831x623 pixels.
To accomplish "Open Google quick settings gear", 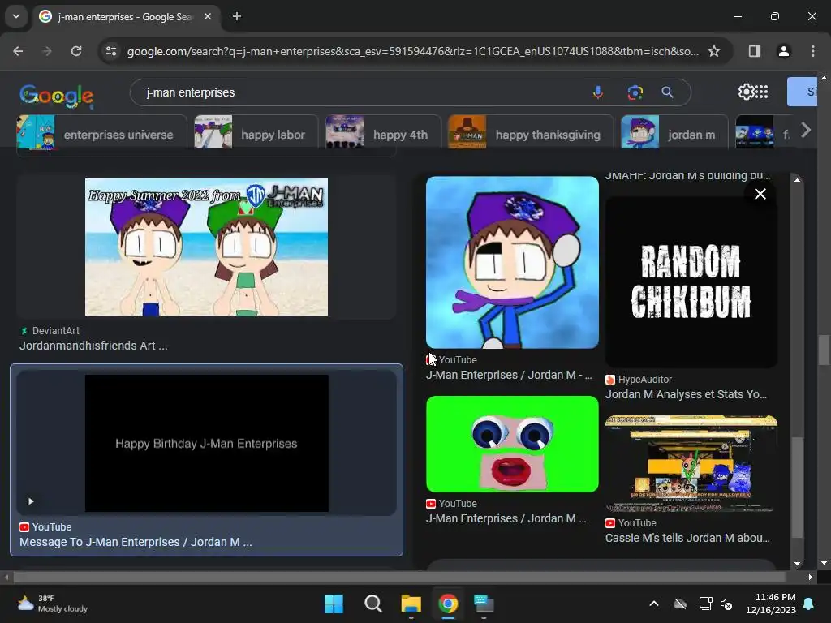I will point(745,92).
